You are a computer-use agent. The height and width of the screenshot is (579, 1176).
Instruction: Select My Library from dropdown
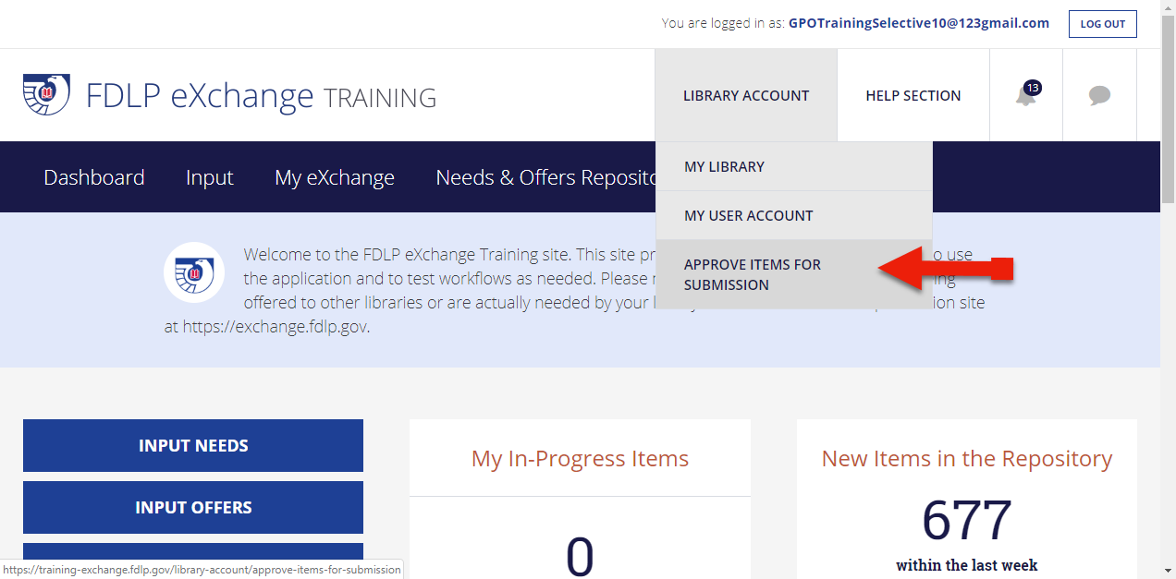click(x=794, y=166)
